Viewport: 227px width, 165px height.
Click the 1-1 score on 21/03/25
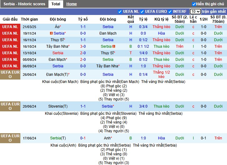tap(83, 27)
